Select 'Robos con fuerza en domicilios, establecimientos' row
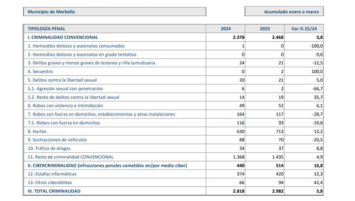 173,115
